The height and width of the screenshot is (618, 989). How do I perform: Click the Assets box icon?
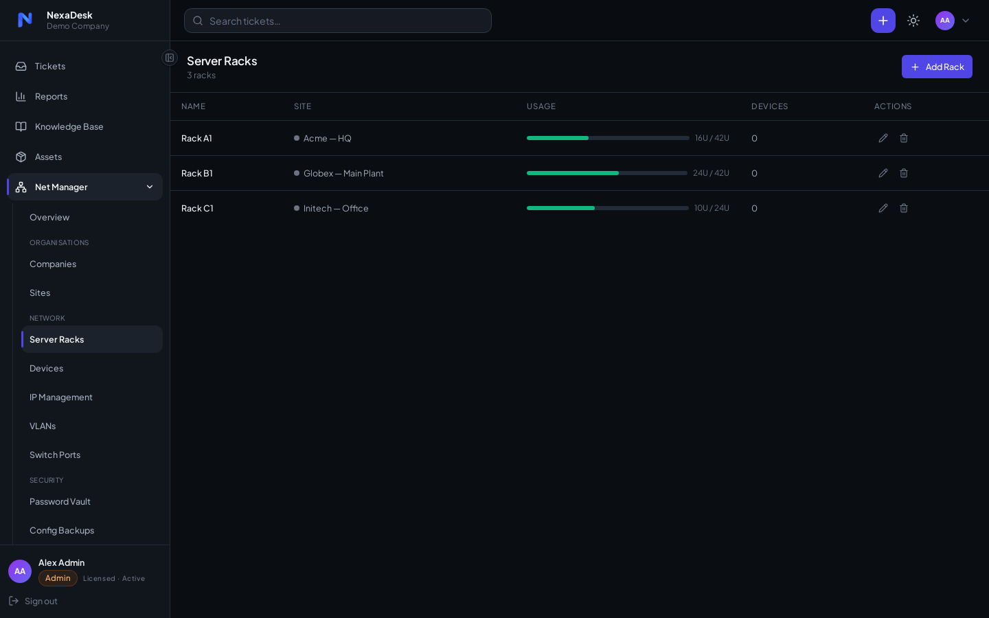tap(21, 157)
